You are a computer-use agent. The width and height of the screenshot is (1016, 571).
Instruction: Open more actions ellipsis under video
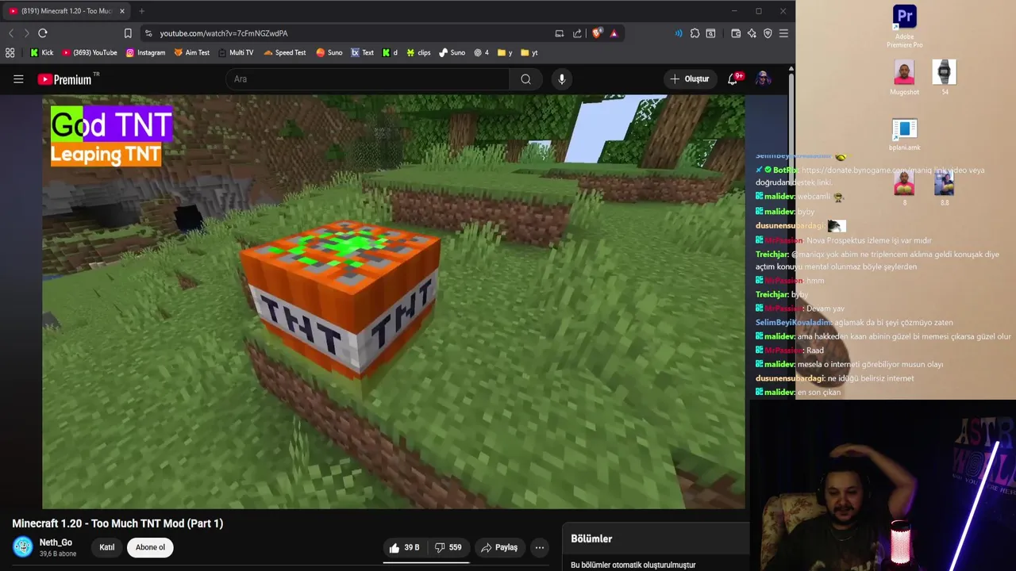540,547
